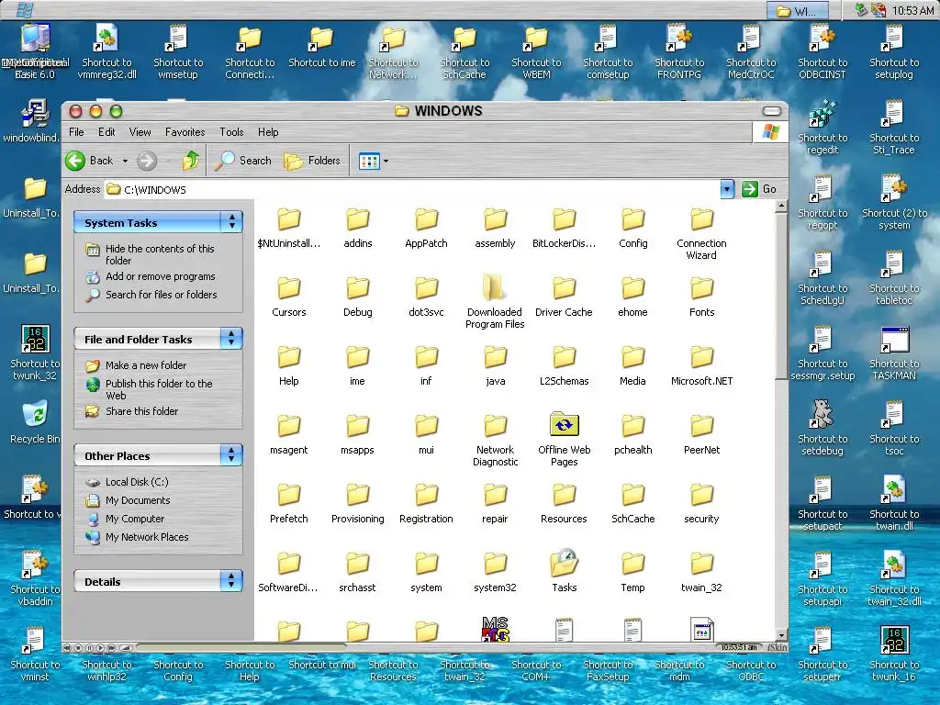Click Share this folder link
Image resolution: width=940 pixels, height=705 pixels.
click(141, 411)
